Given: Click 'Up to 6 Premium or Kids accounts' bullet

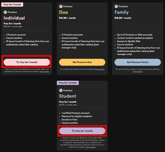Looking at the screenshot, I should tap(135, 35).
